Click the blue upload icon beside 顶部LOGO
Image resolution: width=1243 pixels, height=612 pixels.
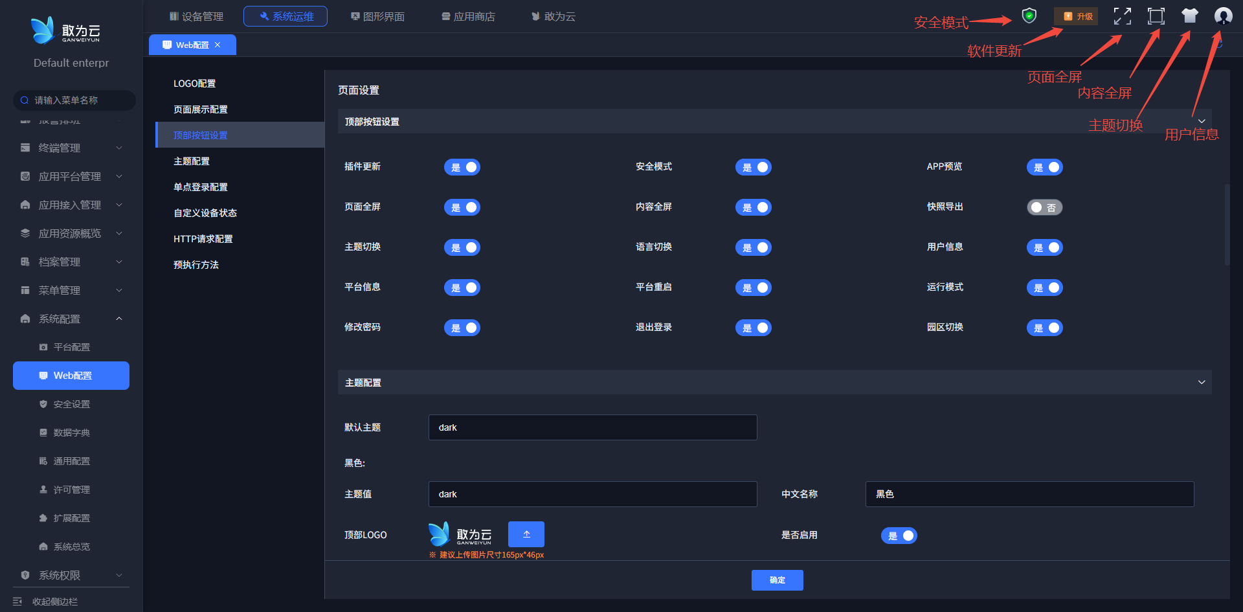pyautogui.click(x=526, y=534)
